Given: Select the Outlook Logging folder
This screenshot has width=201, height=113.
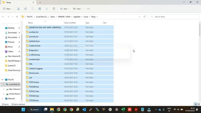Looking at the screenshot, I should (x=69, y=68).
